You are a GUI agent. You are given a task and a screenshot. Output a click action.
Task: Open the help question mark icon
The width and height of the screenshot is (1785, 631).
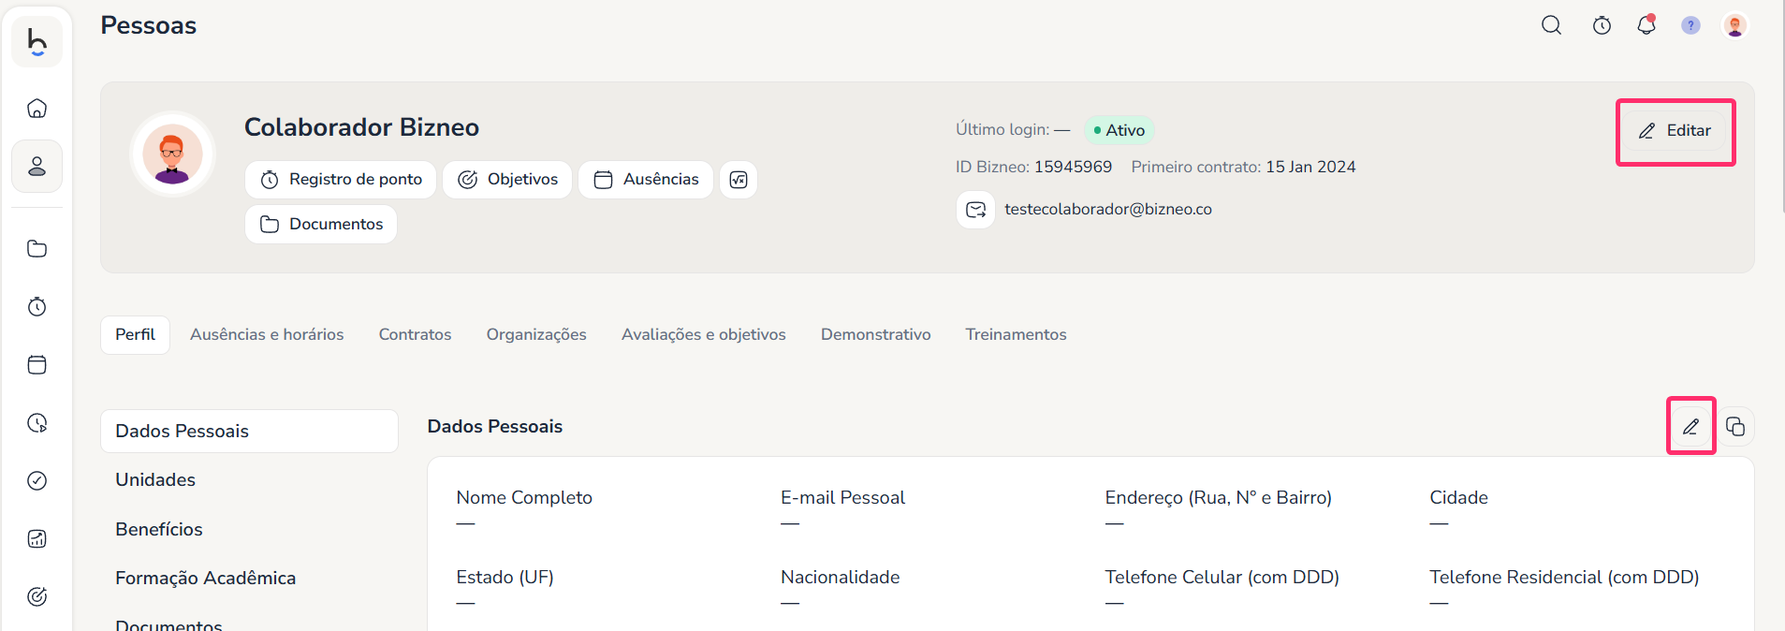(x=1690, y=25)
